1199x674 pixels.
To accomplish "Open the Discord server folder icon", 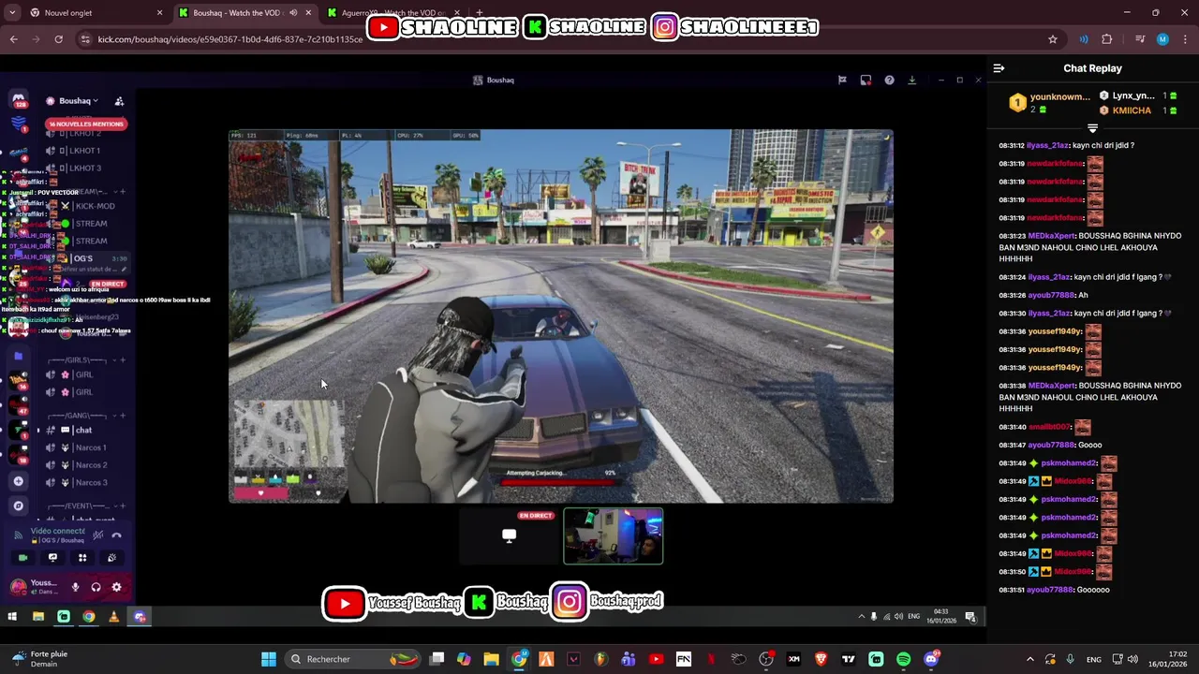I will (18, 357).
